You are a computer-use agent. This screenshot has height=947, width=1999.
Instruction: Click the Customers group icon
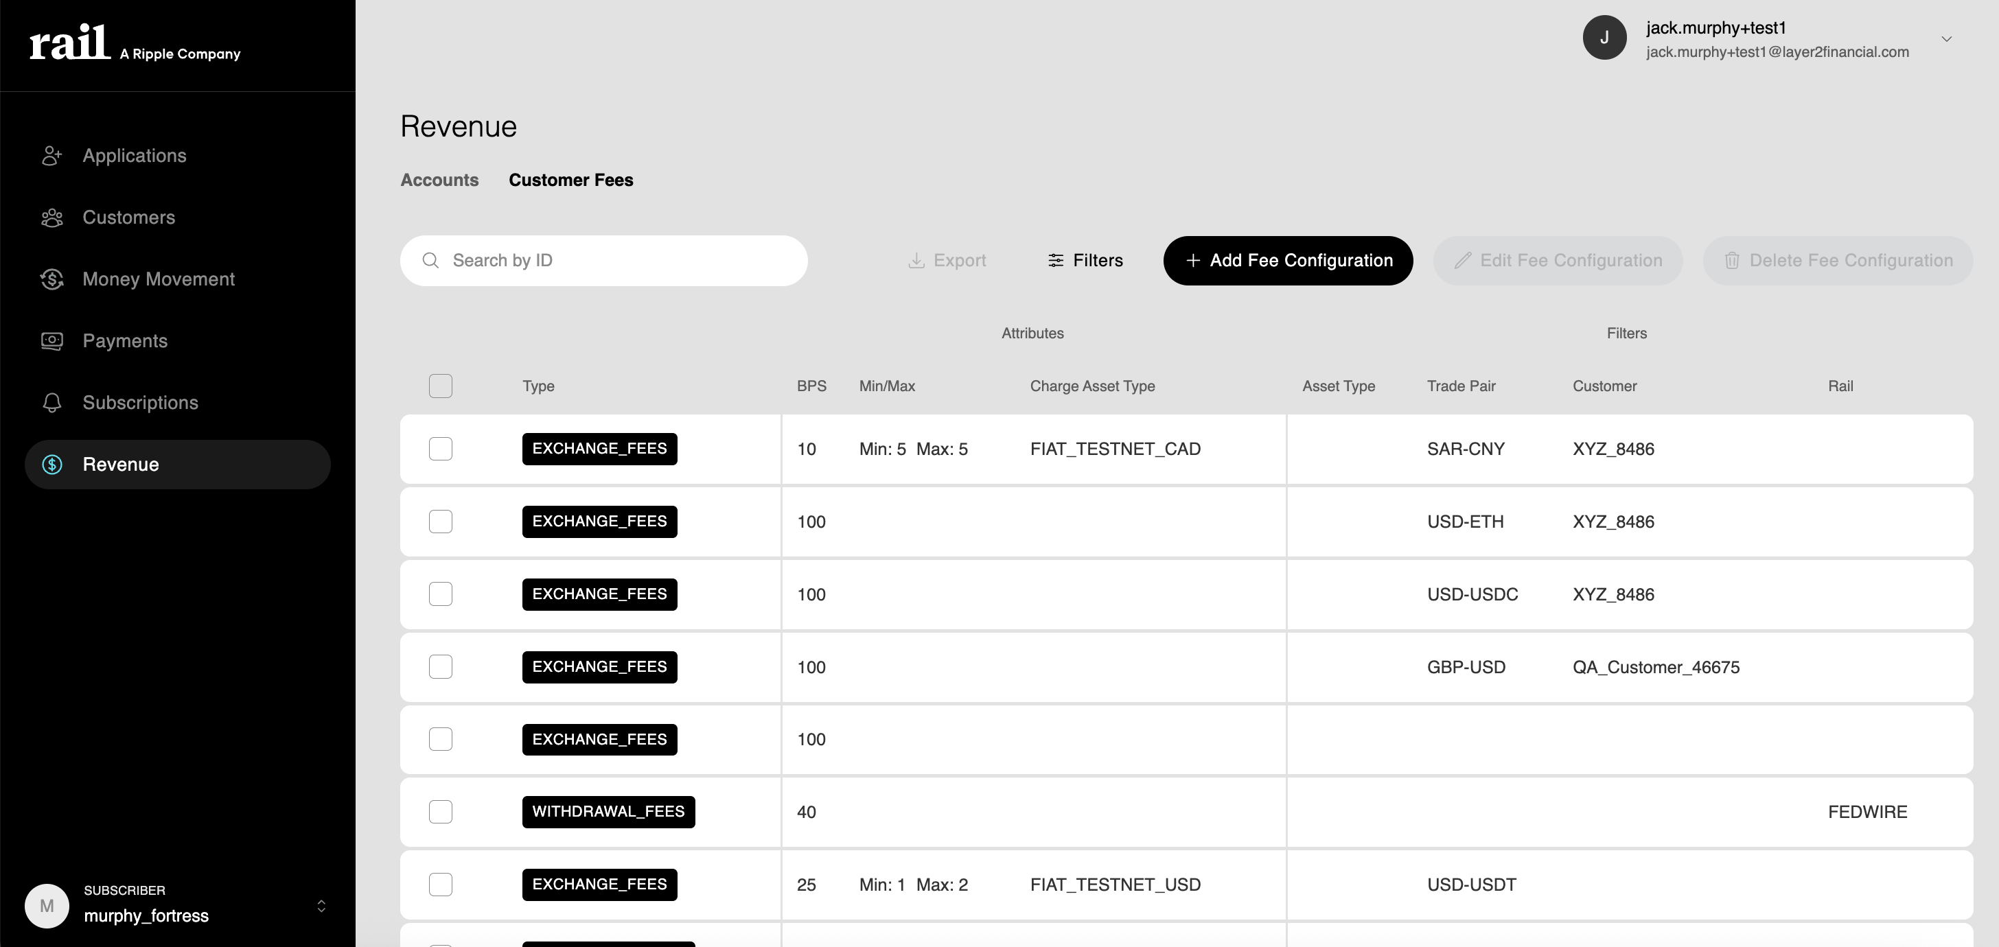[x=52, y=218]
